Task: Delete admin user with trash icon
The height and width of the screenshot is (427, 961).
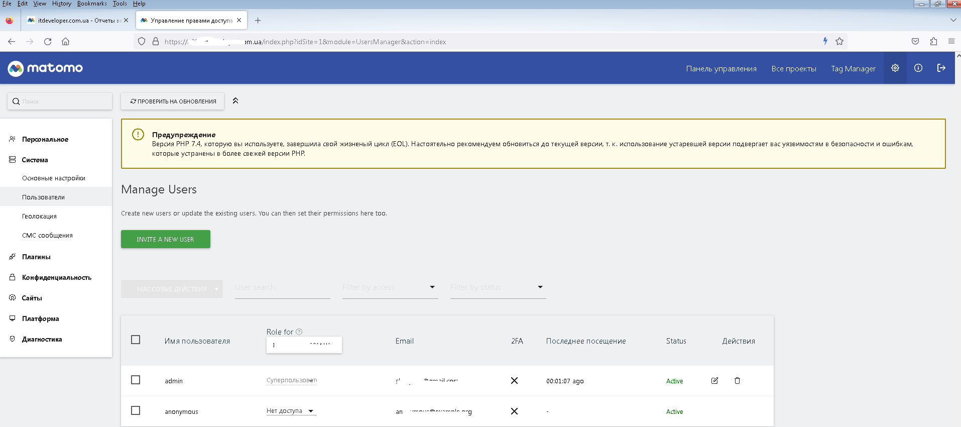Action: (x=737, y=381)
